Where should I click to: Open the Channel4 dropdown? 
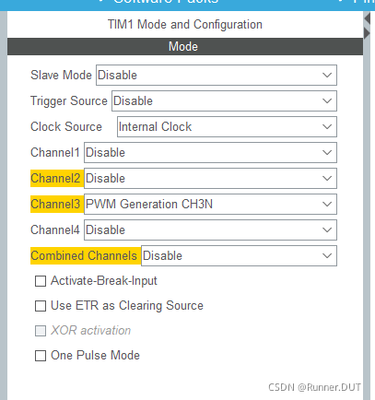(210, 229)
